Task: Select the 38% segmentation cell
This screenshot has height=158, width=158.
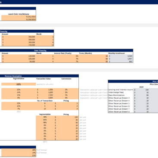Action: pos(45,123)
